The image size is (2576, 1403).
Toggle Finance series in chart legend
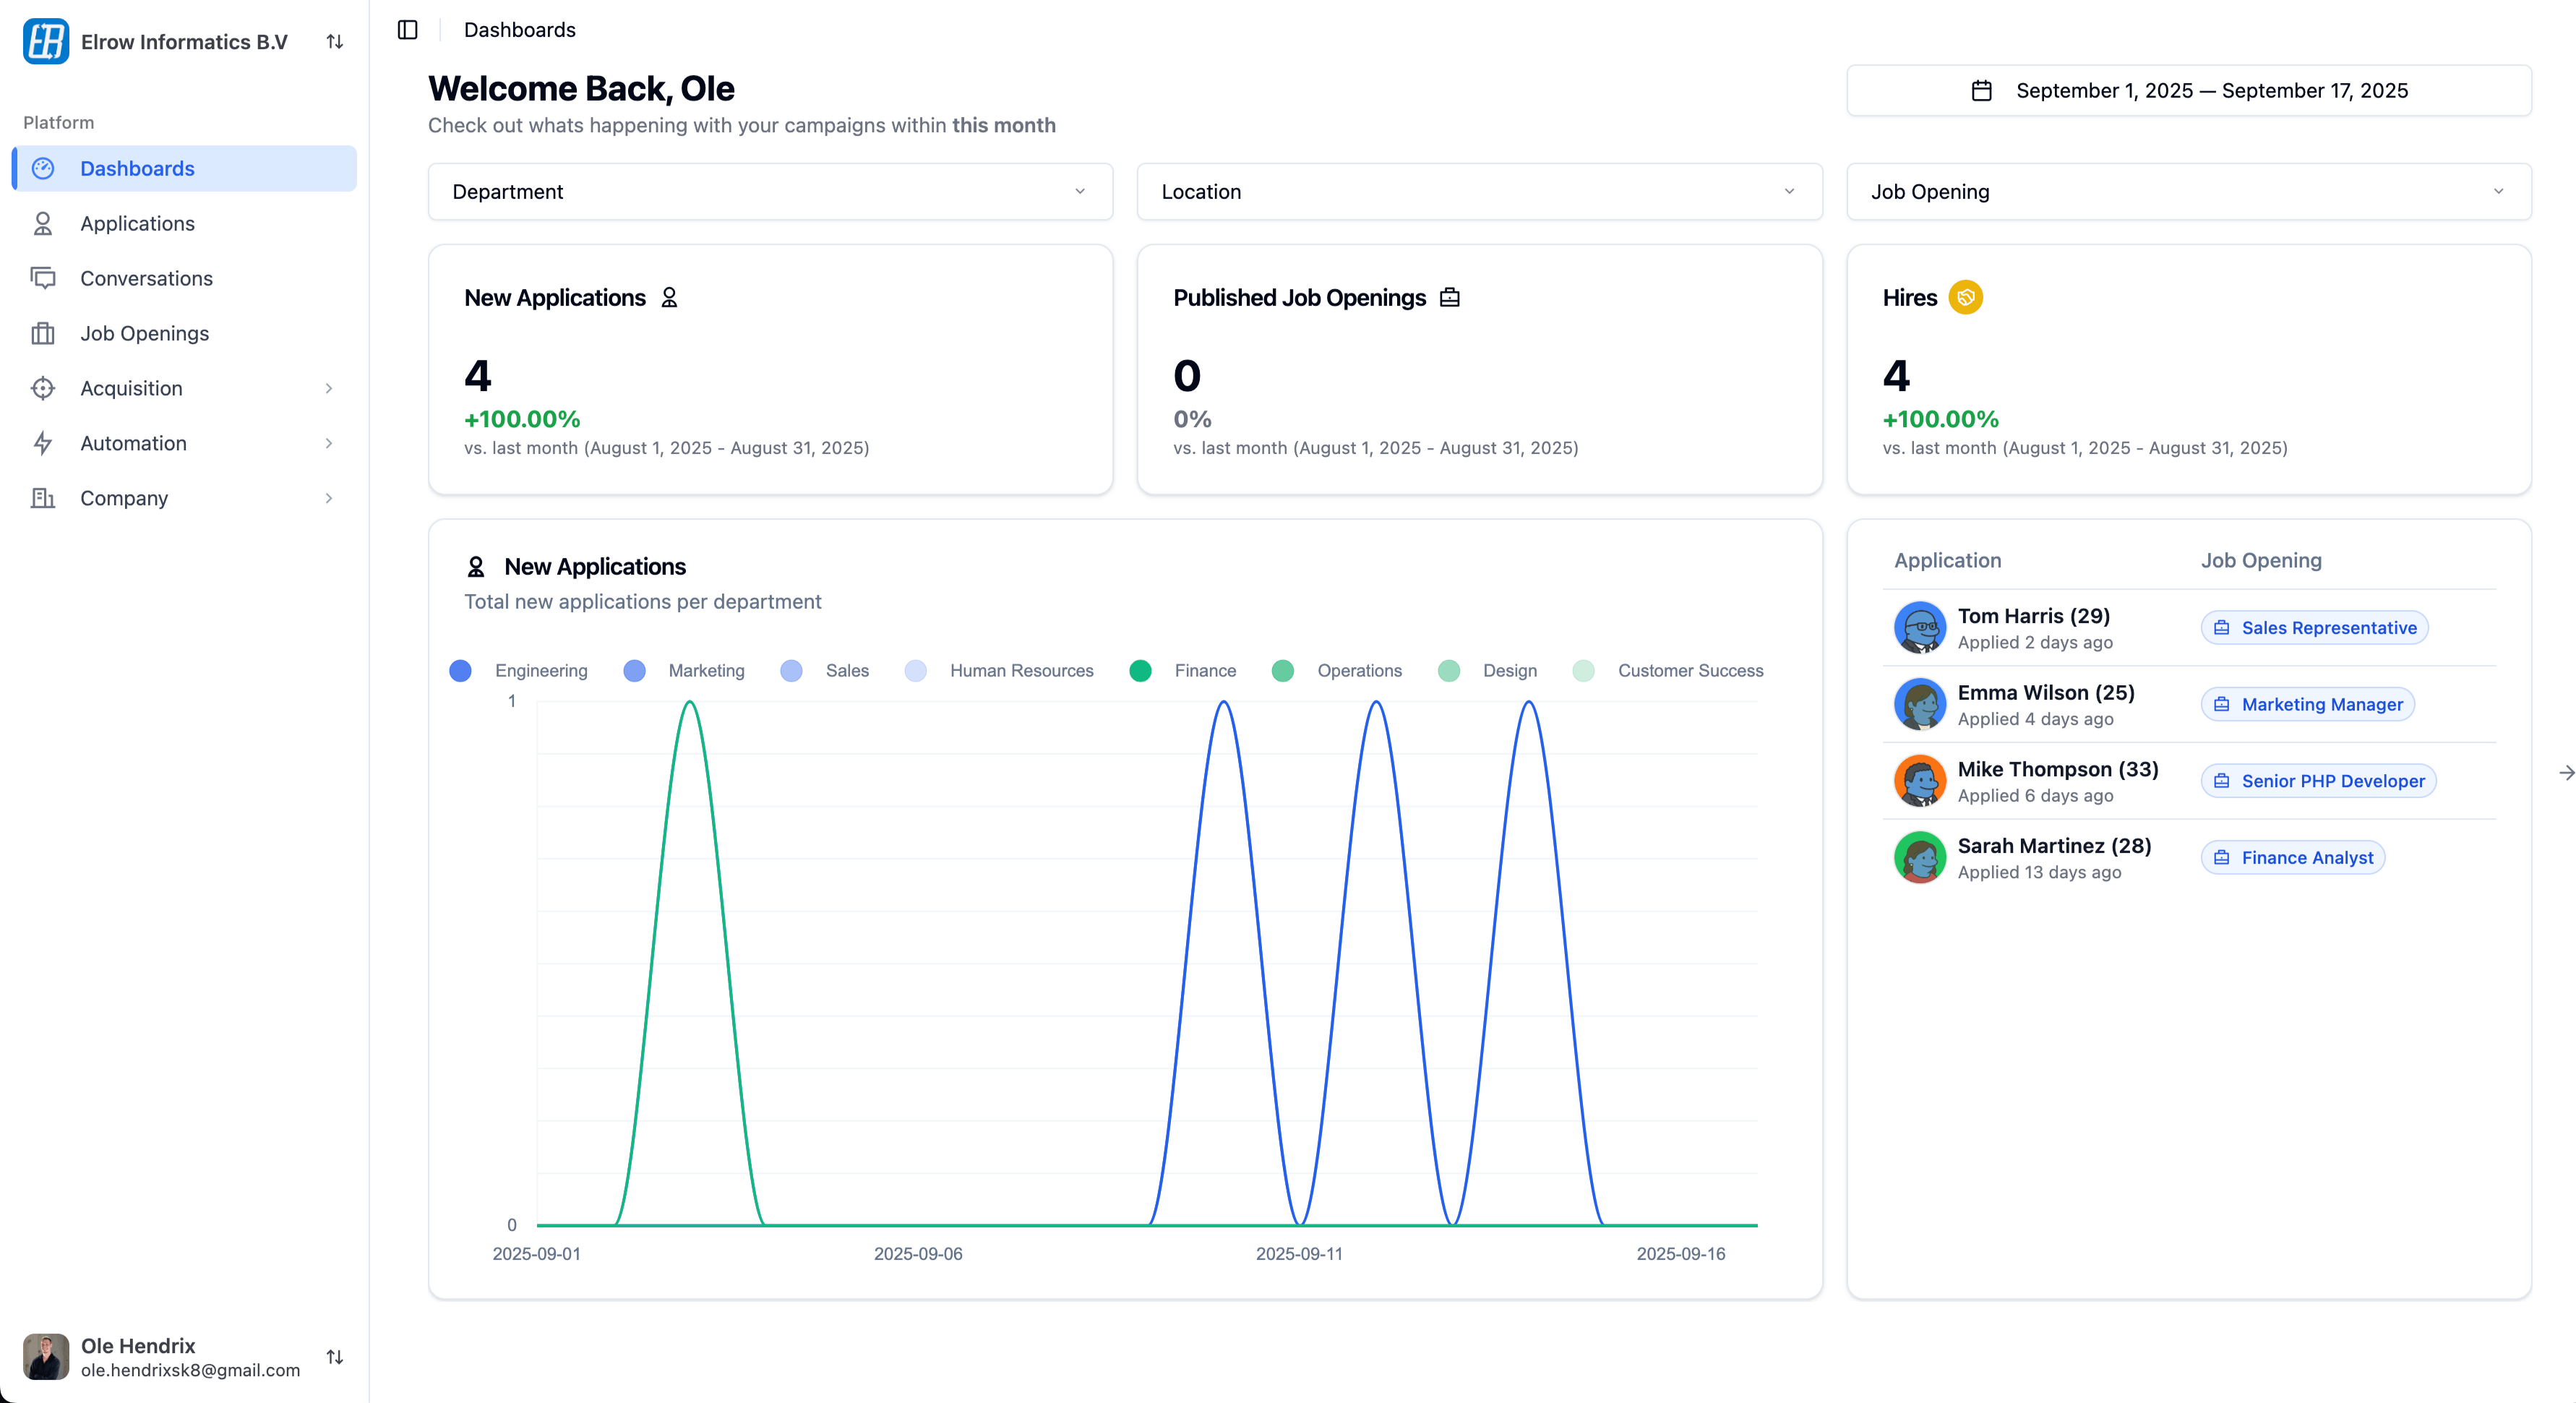click(1183, 671)
